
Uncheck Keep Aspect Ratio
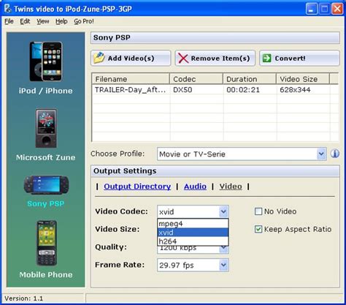(258, 229)
